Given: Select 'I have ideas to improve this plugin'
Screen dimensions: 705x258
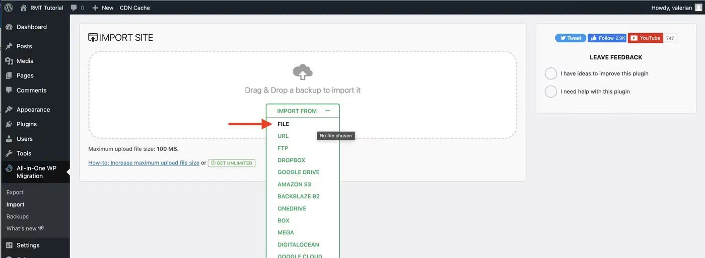Looking at the screenshot, I should click(551, 73).
